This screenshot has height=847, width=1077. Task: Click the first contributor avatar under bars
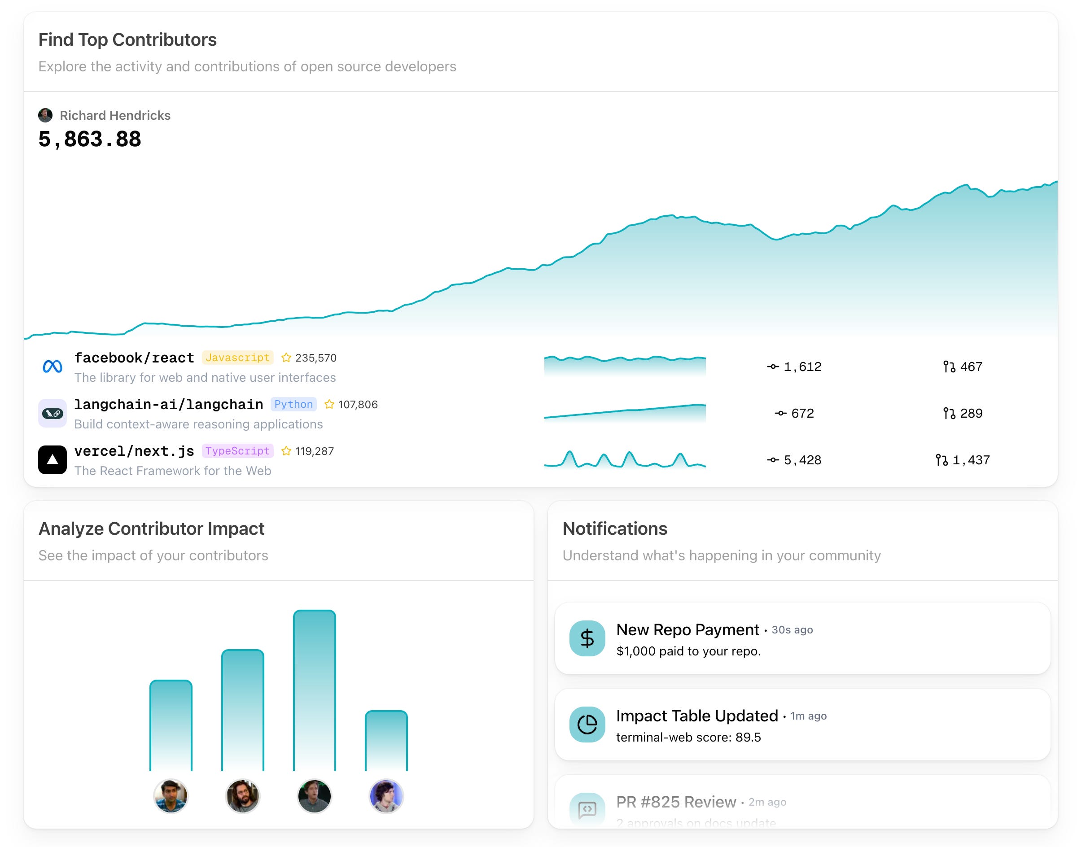tap(171, 796)
